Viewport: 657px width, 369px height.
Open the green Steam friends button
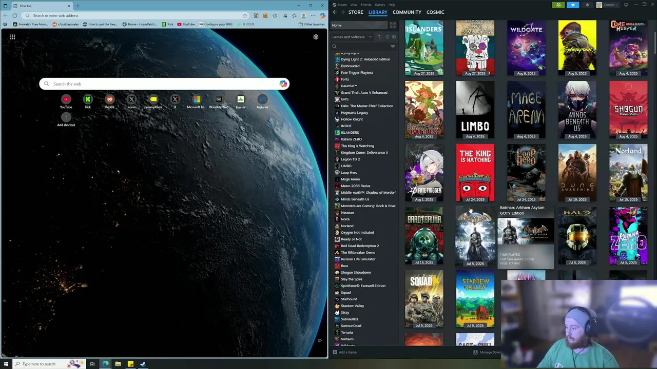pyautogui.click(x=558, y=5)
